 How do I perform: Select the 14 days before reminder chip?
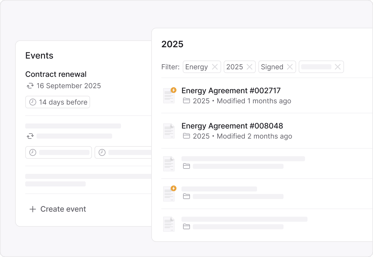coord(58,102)
